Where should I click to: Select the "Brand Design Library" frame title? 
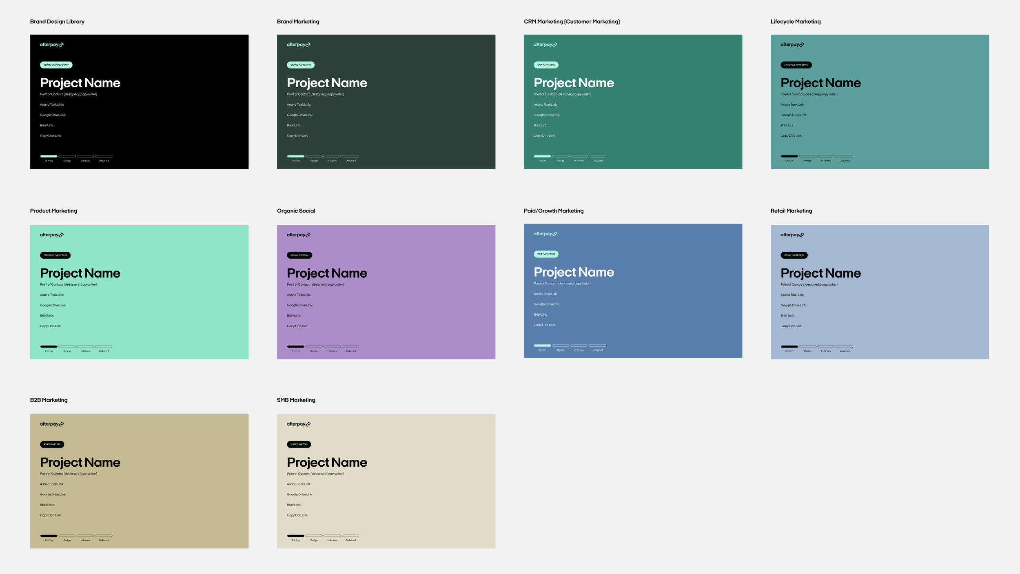(x=57, y=22)
